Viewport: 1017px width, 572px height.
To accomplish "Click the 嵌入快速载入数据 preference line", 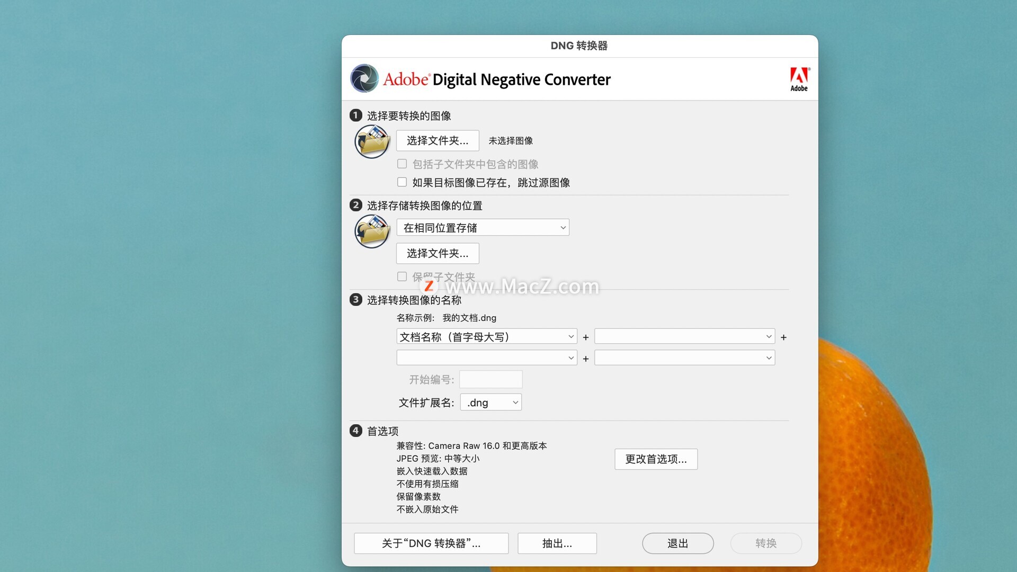I will (x=432, y=471).
